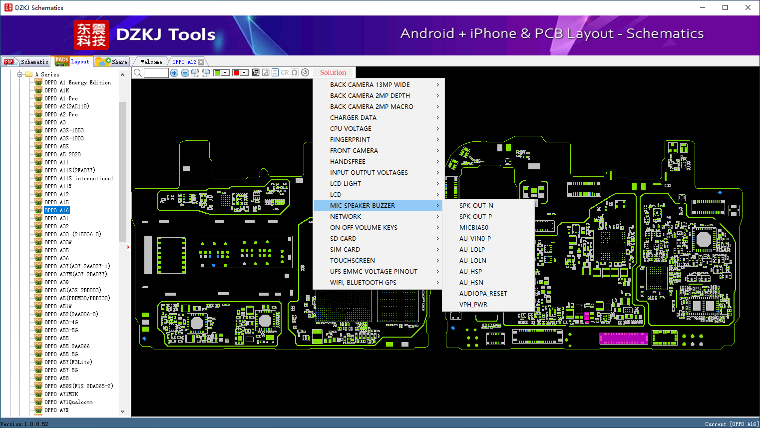Image resolution: width=760 pixels, height=428 pixels.
Task: Select OPPO A15 in the tree
Action: click(x=56, y=202)
